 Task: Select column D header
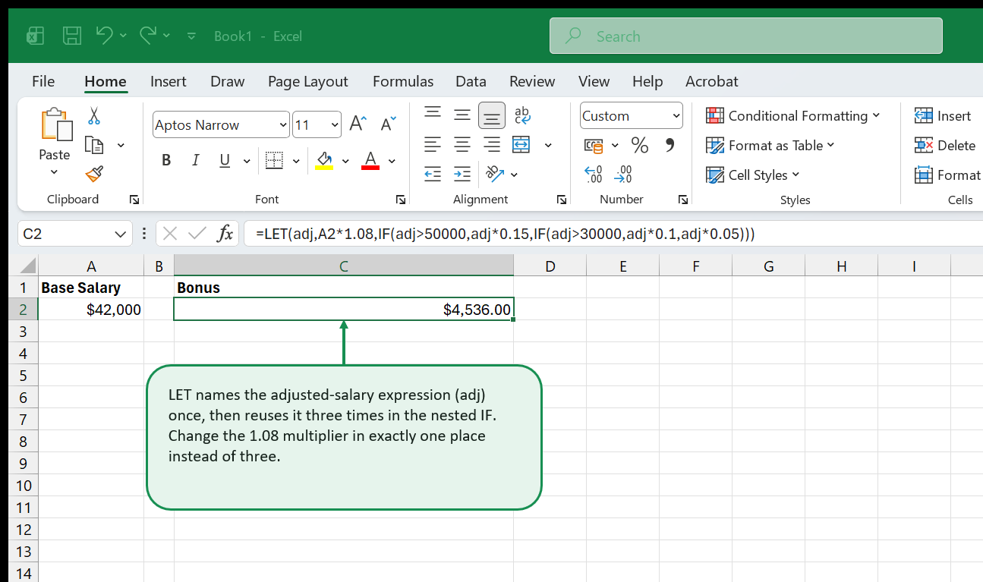pyautogui.click(x=550, y=266)
